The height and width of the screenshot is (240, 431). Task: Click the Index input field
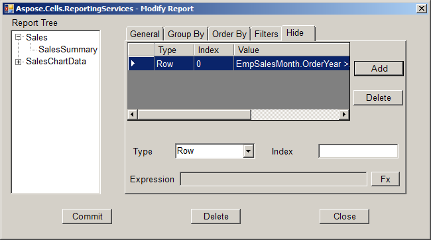[x=358, y=151]
